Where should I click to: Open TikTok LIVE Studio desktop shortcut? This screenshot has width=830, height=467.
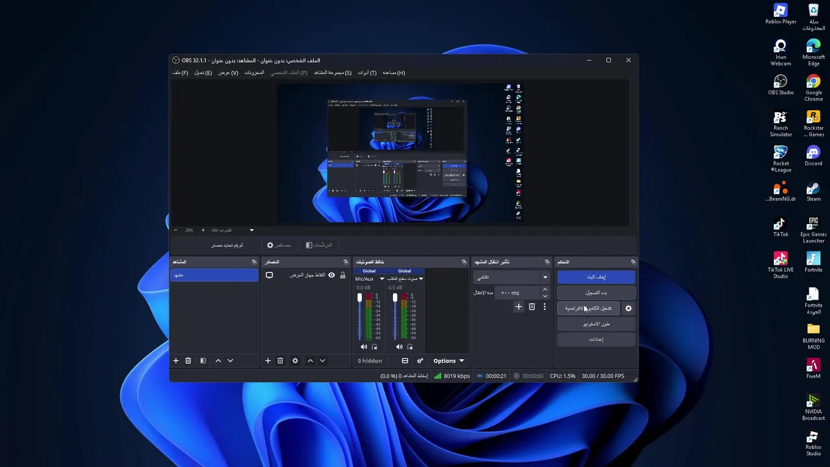pyautogui.click(x=781, y=266)
